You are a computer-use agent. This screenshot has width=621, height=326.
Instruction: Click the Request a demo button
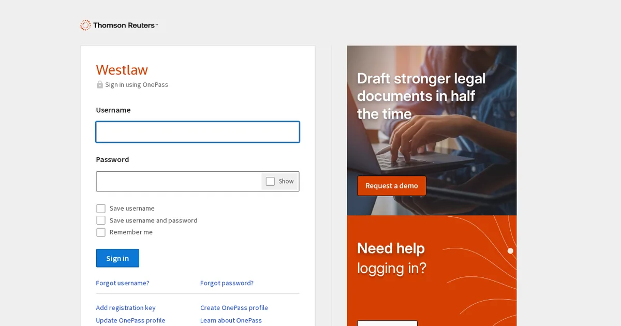[x=392, y=186]
